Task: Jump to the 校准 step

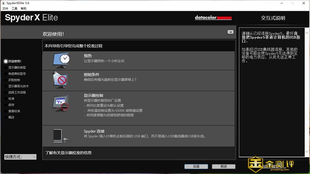Action: pyautogui.click(x=11, y=99)
